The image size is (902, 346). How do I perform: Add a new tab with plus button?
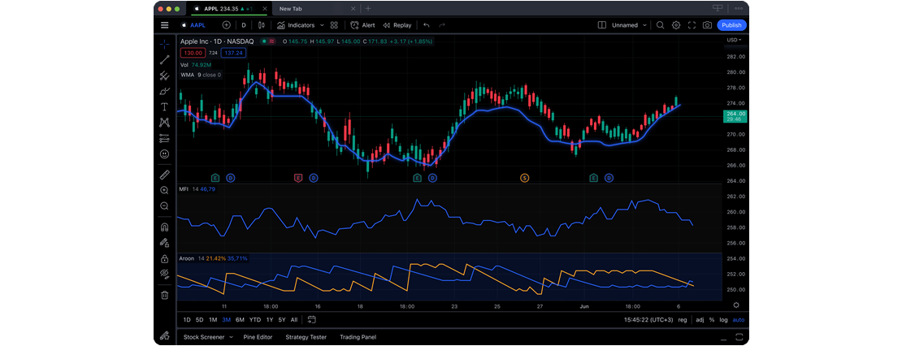click(x=368, y=9)
